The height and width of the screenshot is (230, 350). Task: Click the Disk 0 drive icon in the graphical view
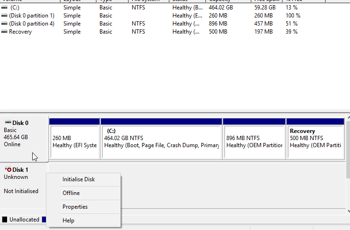tap(8, 122)
